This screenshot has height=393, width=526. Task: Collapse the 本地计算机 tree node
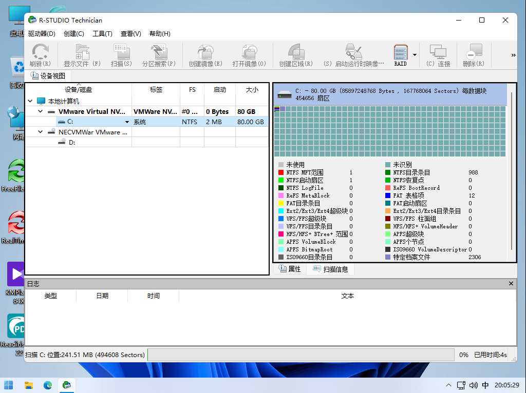point(30,101)
